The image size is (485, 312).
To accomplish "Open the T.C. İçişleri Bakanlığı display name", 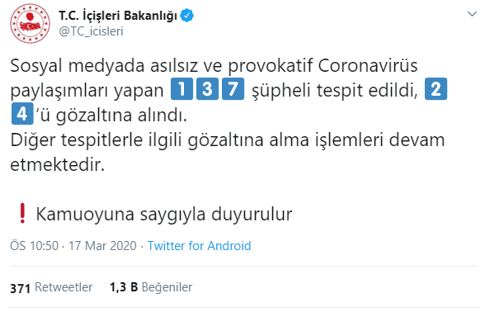I will tap(118, 16).
